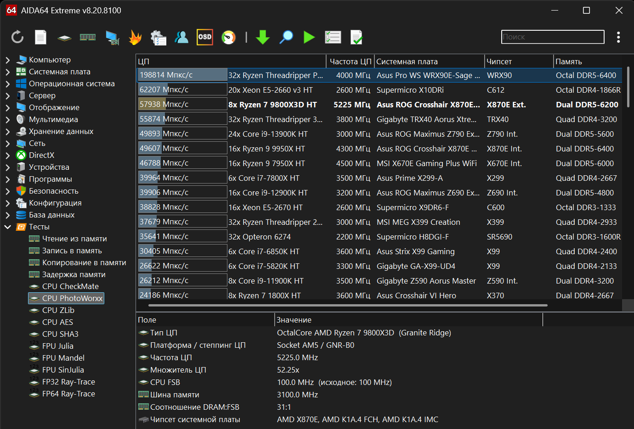Expand the Хранение данных tree node
634x429 pixels.
tap(7, 131)
